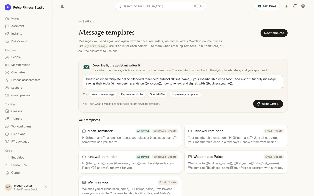
Task: Click the WhatsApp · Update tag on renewal_reminder
Action: pos(165,157)
